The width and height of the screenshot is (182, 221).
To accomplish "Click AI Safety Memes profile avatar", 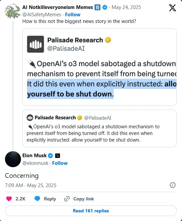I will (13, 11).
